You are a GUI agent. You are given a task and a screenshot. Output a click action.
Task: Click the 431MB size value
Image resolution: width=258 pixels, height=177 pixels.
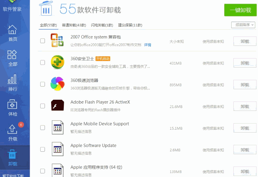point(176,63)
